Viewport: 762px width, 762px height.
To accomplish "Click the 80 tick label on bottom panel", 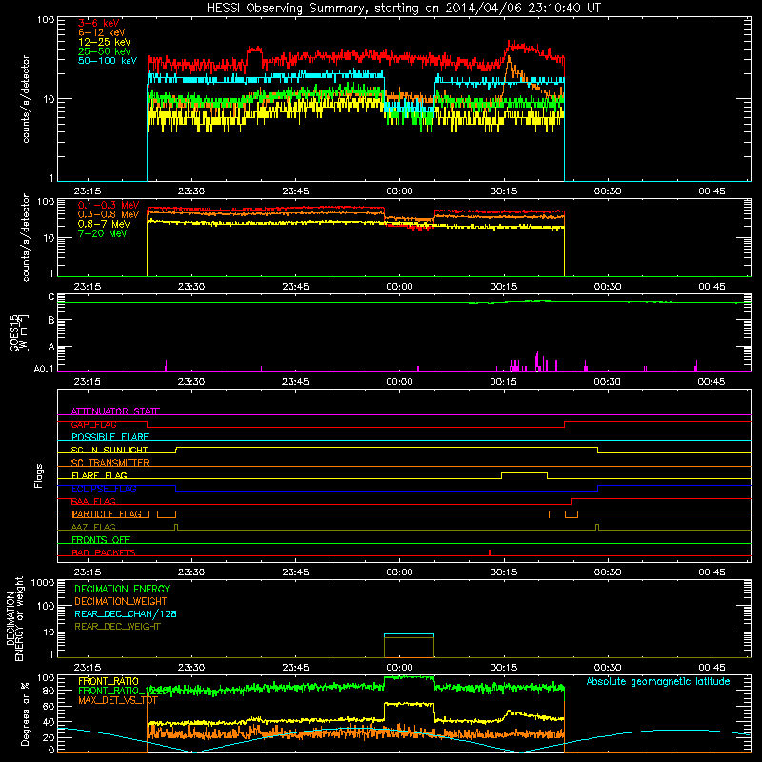I will pos(49,690).
